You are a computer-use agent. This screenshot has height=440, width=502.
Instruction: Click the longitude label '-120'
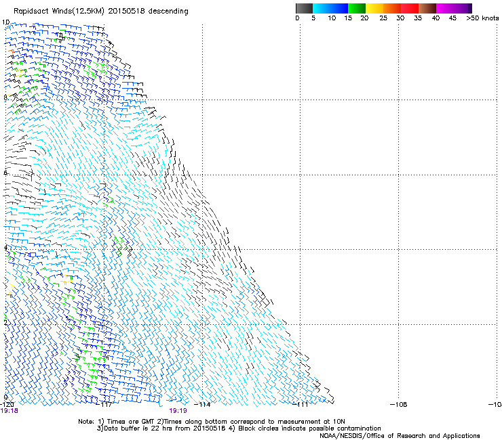7,405
